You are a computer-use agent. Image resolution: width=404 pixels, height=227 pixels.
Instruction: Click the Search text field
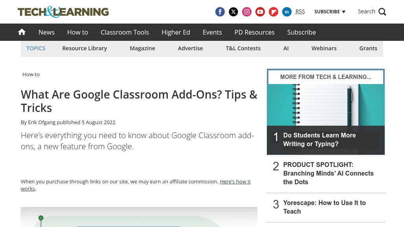366,11
